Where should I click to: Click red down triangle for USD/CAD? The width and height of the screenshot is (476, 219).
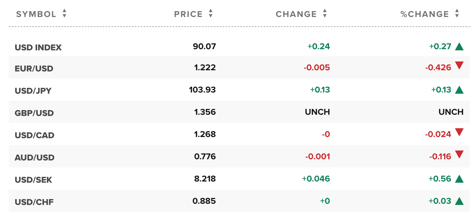(459, 132)
